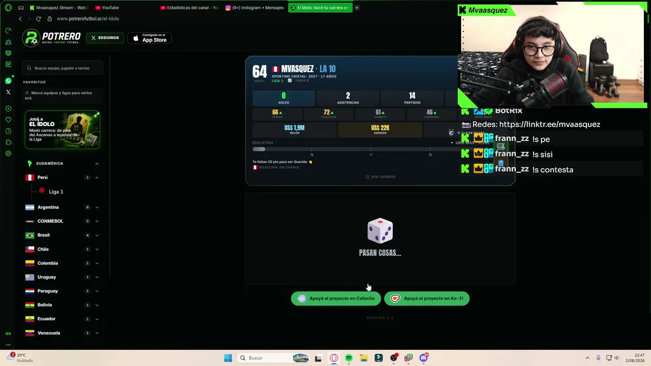
Task: Open browser settings gear in the sidebar
Action: pyautogui.click(x=8, y=154)
